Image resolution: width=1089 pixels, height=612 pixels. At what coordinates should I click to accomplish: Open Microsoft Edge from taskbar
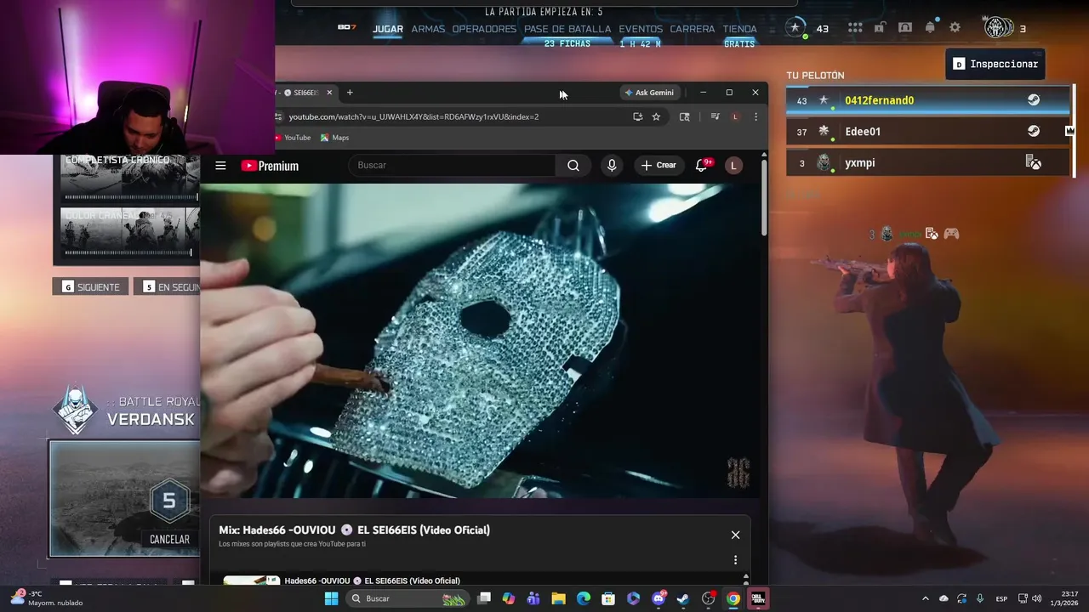coord(584,598)
